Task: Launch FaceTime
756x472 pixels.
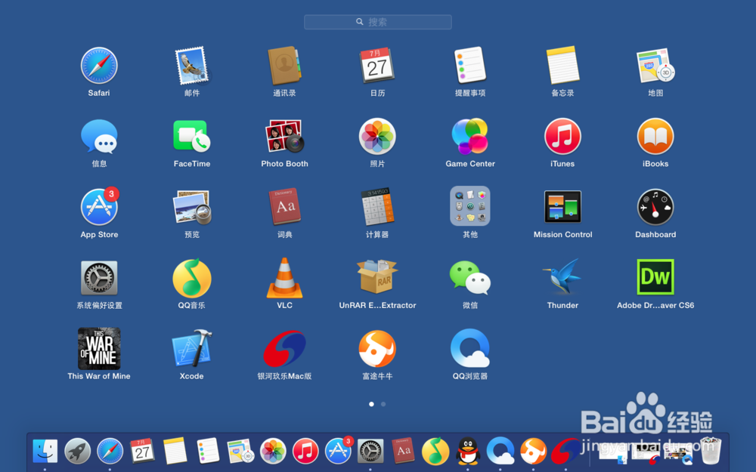Action: click(x=192, y=137)
